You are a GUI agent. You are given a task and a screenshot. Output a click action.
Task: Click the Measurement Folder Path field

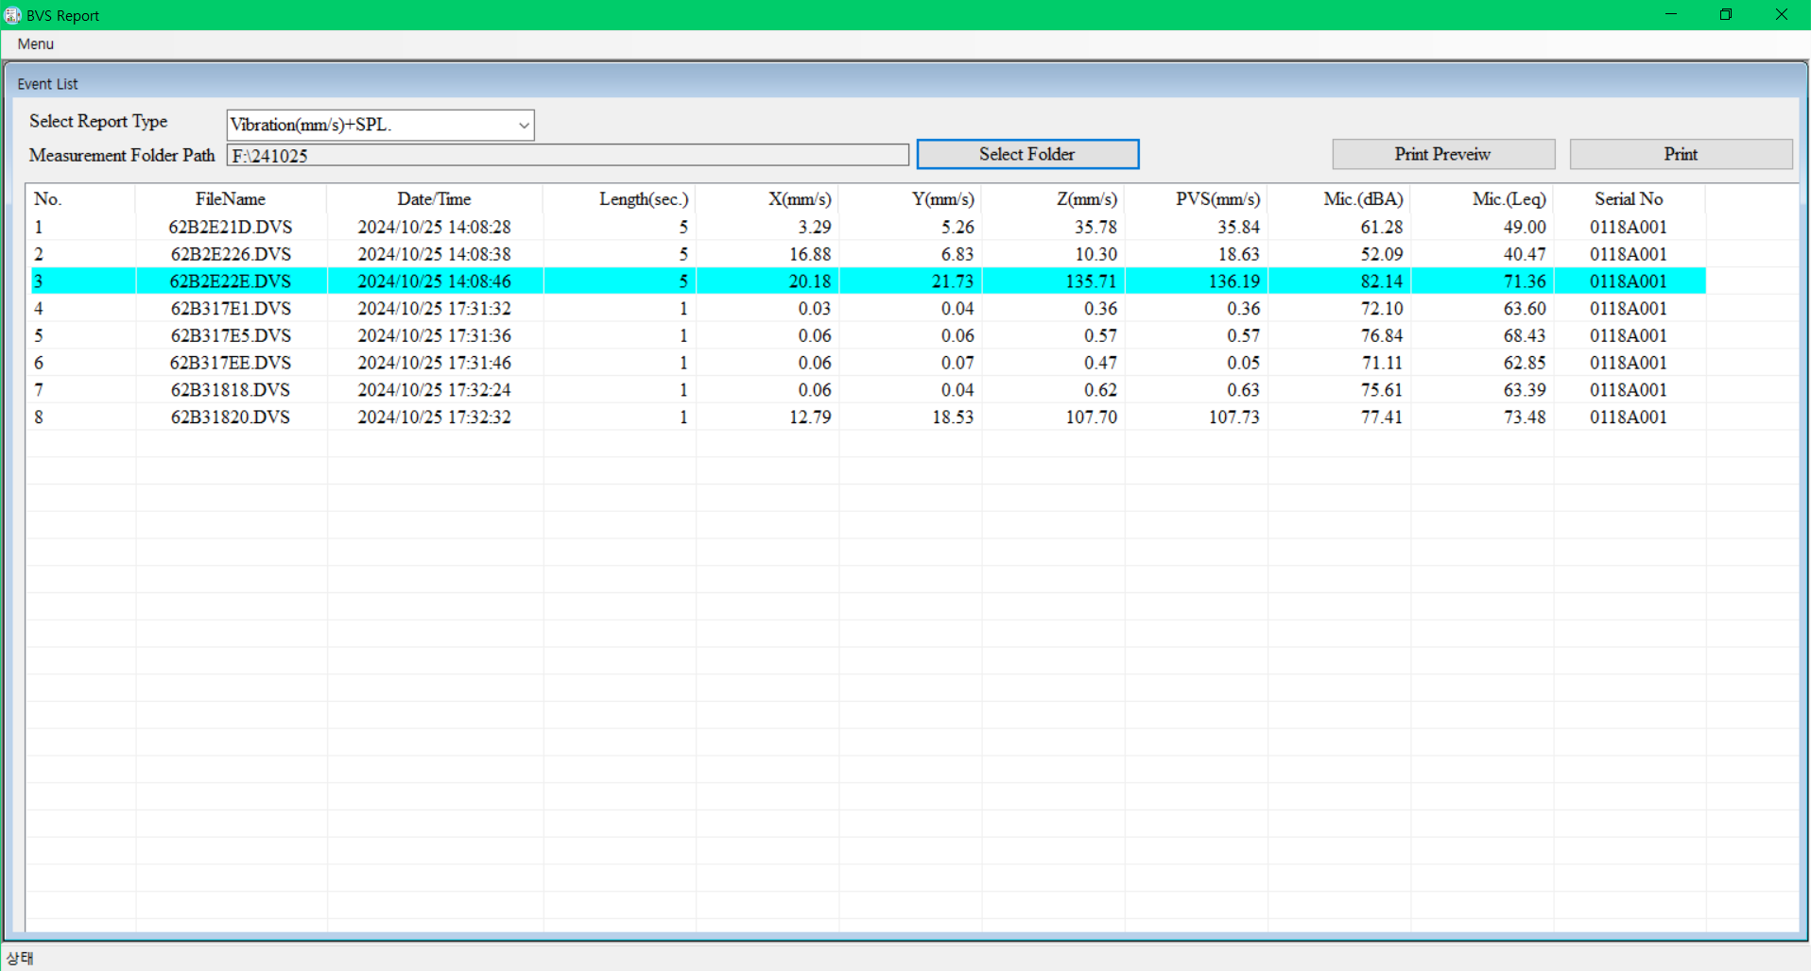[567, 156]
